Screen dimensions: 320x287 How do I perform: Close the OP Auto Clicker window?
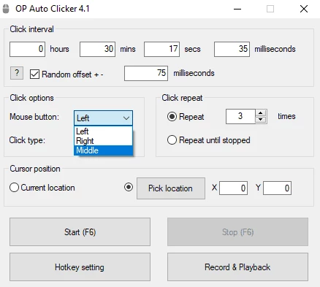click(304, 9)
